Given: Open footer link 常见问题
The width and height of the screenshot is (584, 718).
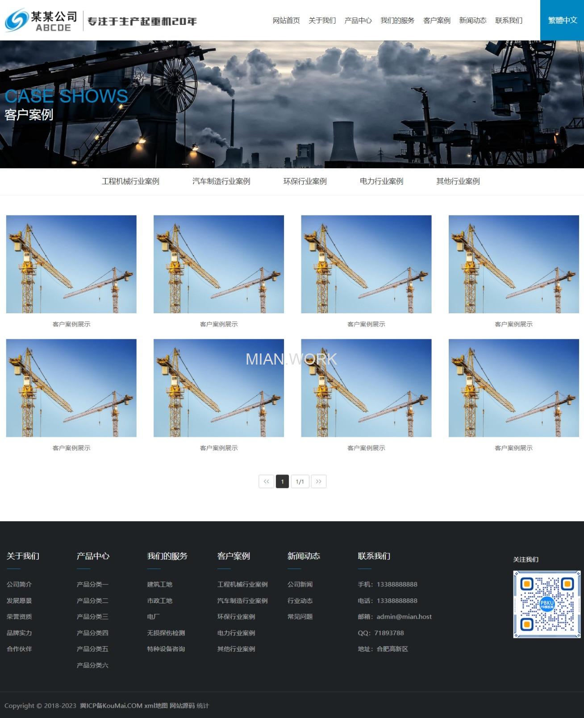Looking at the screenshot, I should (x=300, y=617).
